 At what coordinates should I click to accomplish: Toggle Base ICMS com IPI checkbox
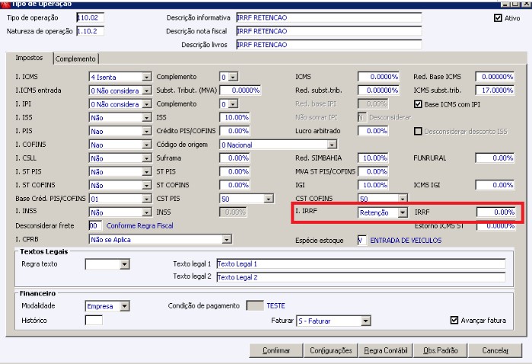pos(418,104)
